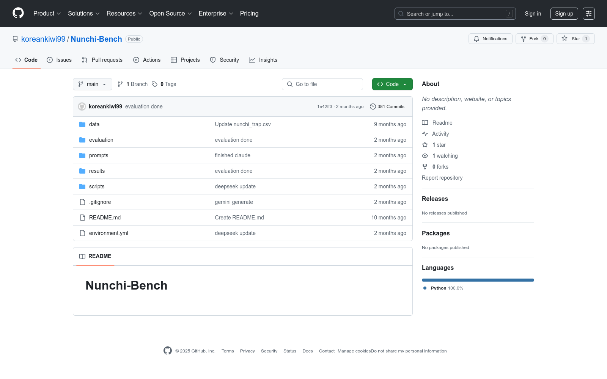Open the Enterprise menu
Viewport: 607px width, 379px height.
pyautogui.click(x=216, y=14)
